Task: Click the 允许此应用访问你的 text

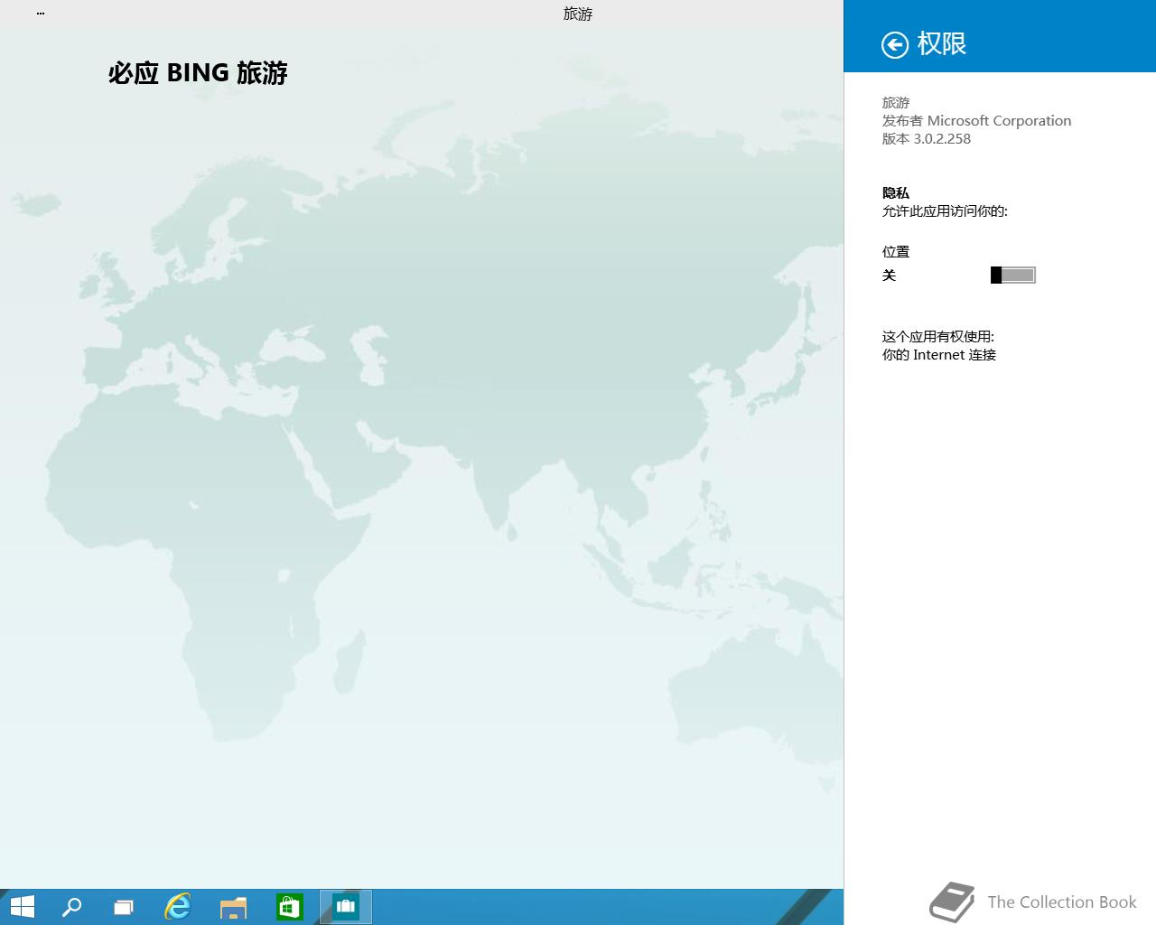Action: [945, 211]
